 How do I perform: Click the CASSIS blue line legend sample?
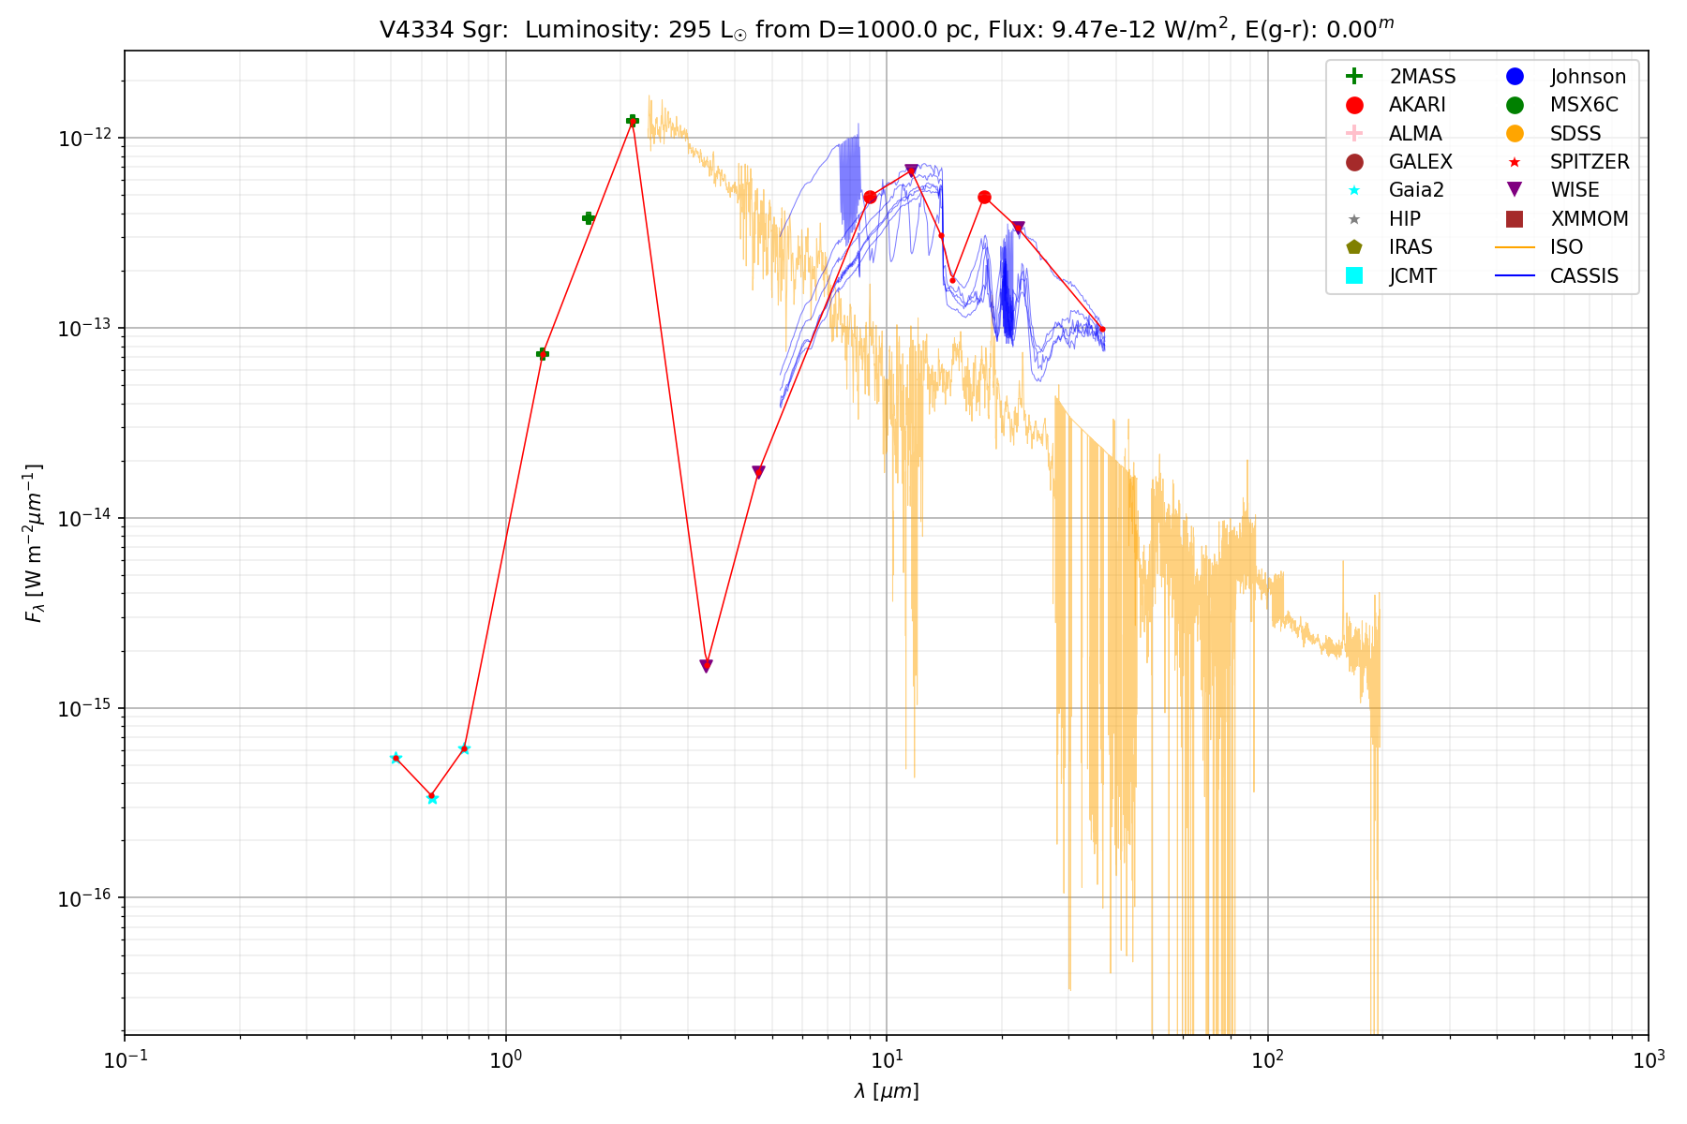coord(1515,275)
